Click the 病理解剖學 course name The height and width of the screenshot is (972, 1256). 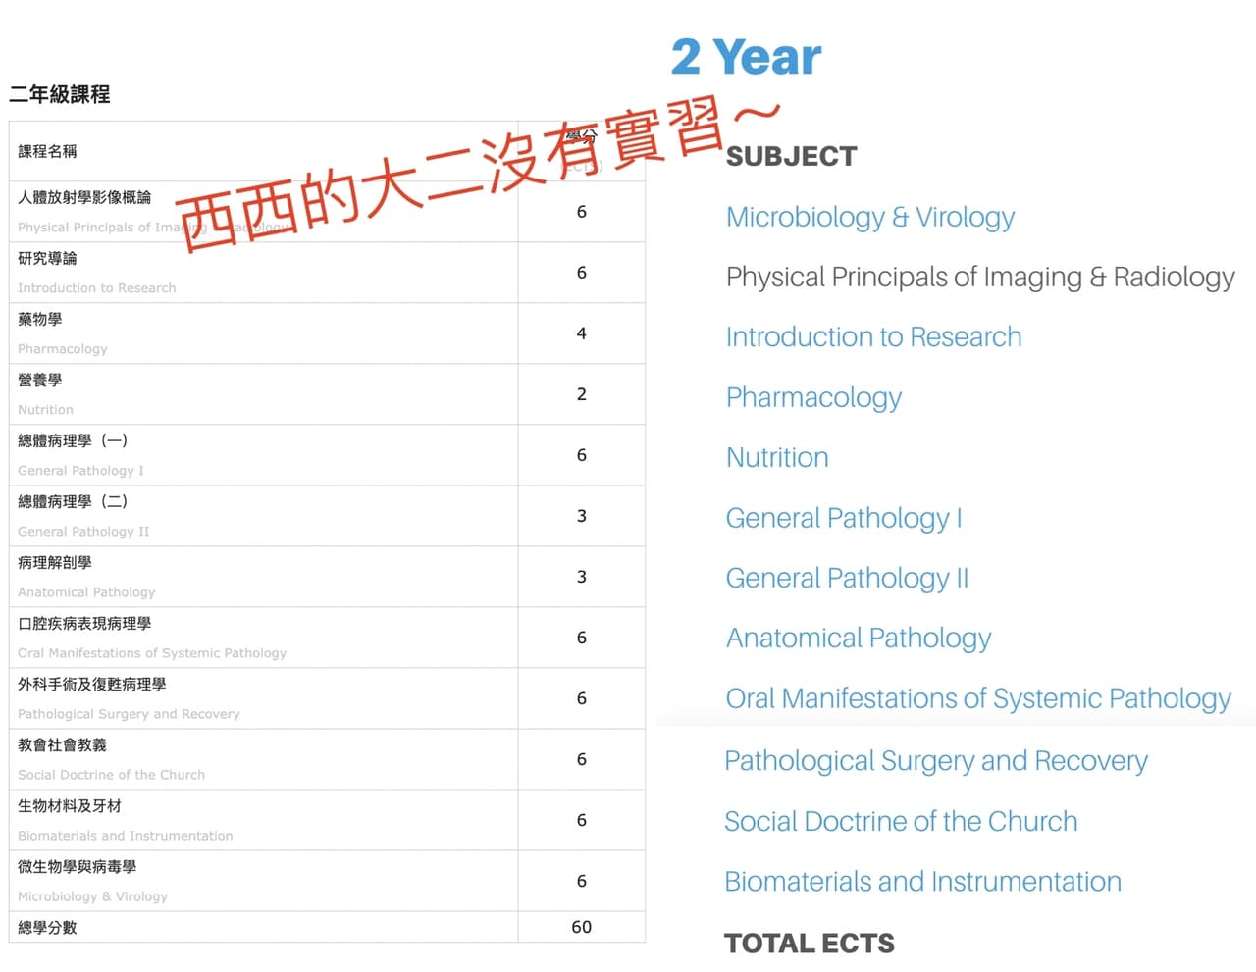pos(55,562)
